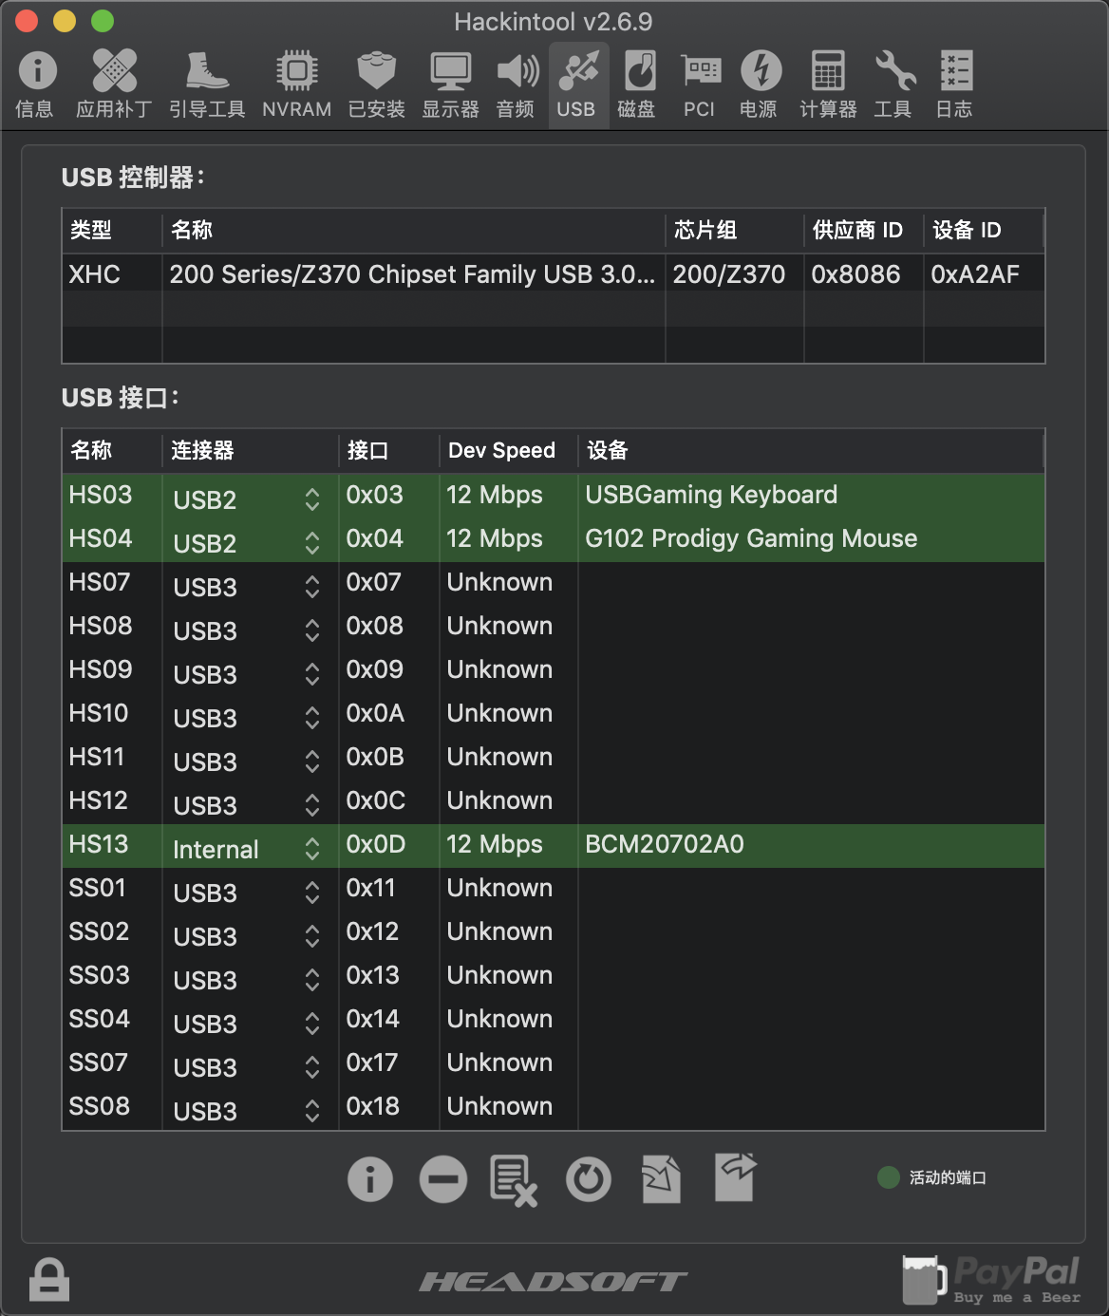Click the refresh ports button
Screen dimensions: 1109x1316
(x=589, y=1179)
